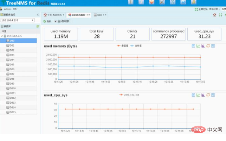The image size is (226, 141).
Task: Select DB11 in the database tree
Action: pos(18,93)
